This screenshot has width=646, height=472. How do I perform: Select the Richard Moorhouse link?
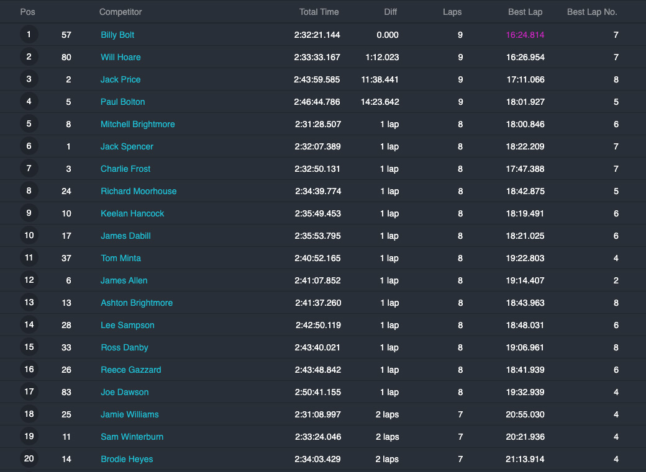tap(139, 191)
